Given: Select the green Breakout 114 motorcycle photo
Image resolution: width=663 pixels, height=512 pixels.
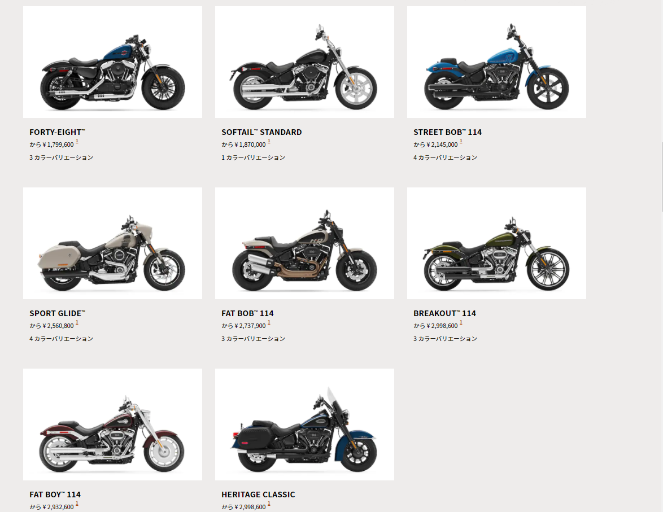Looking at the screenshot, I should coord(496,243).
